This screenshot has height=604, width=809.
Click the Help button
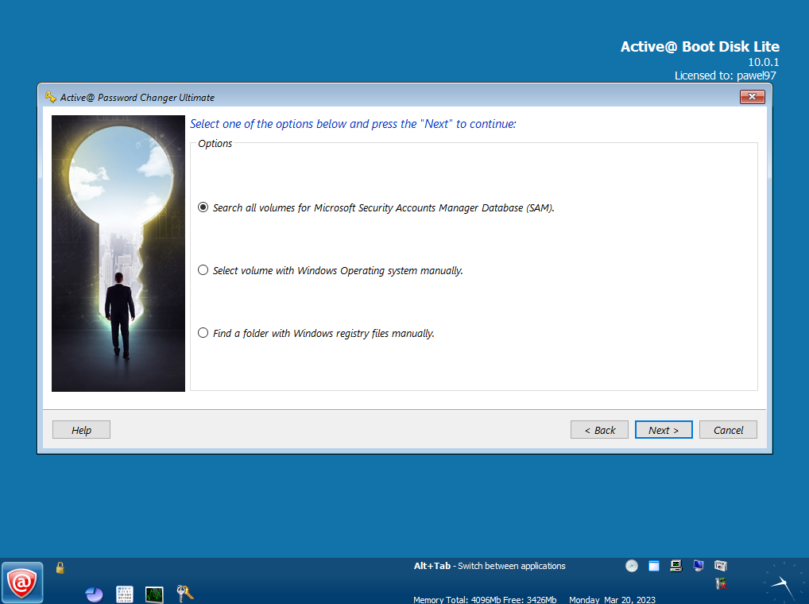pyautogui.click(x=82, y=430)
